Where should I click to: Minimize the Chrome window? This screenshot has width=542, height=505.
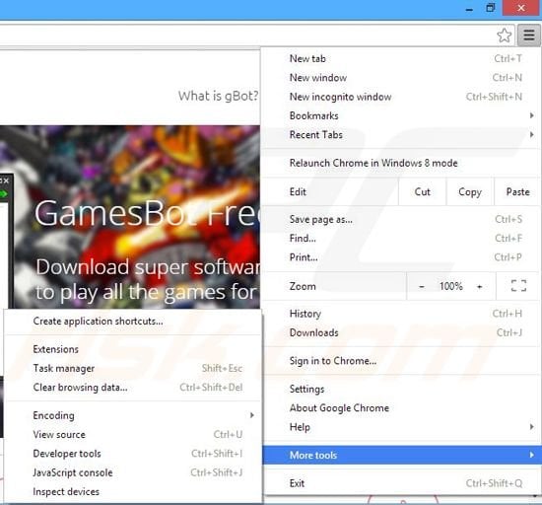(469, 8)
